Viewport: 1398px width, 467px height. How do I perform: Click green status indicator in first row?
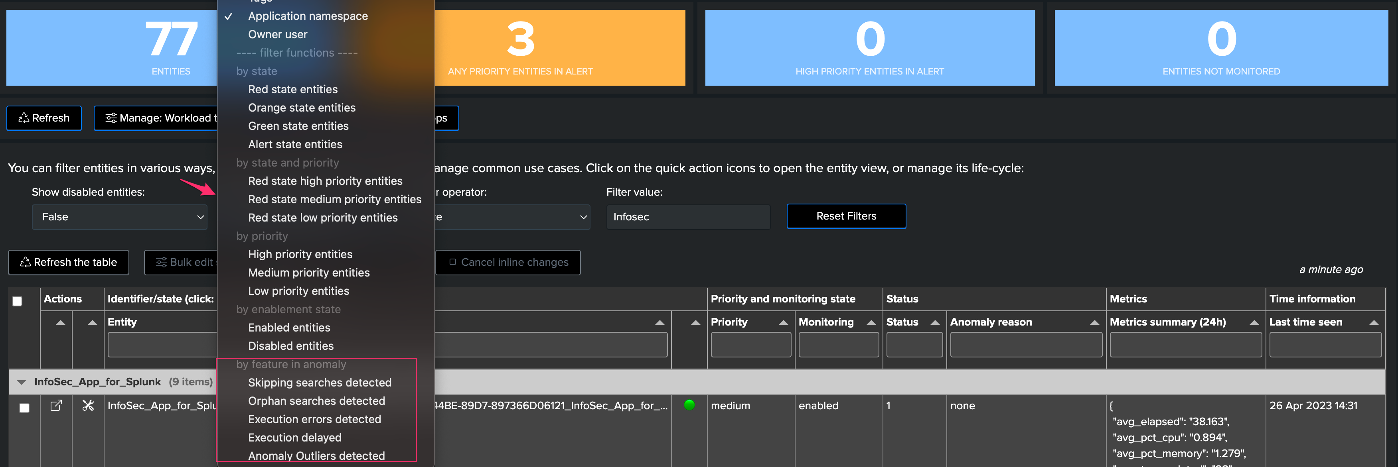(x=689, y=405)
